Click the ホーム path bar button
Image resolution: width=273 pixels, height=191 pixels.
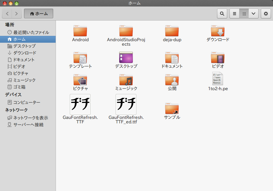click(39, 14)
